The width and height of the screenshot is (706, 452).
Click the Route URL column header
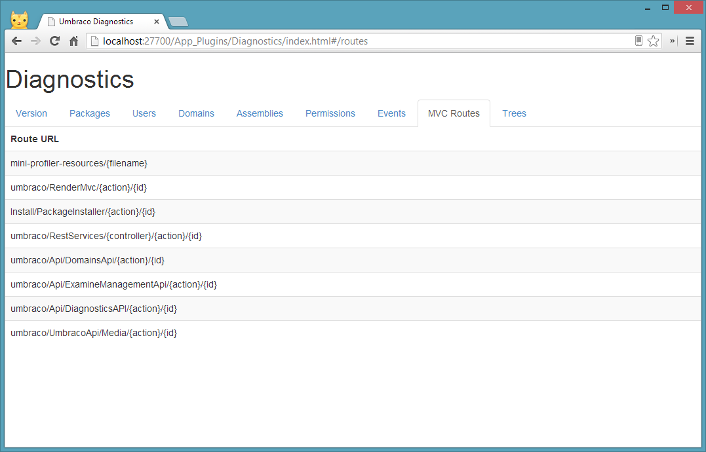pos(35,139)
